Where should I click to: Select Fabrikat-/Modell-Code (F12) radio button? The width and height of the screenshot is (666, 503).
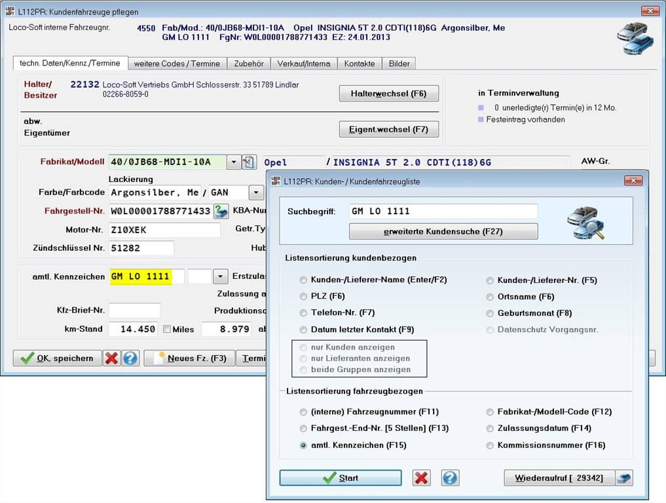[490, 412]
